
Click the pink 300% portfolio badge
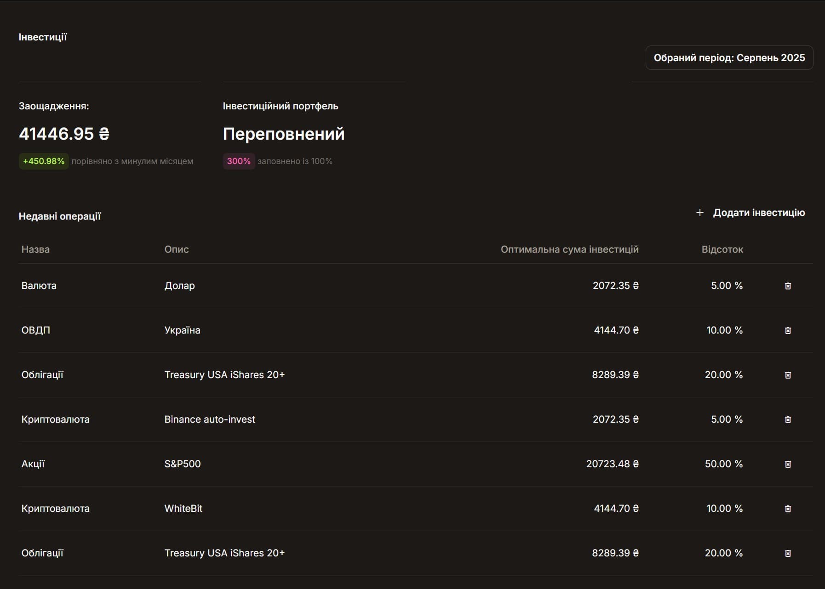239,161
